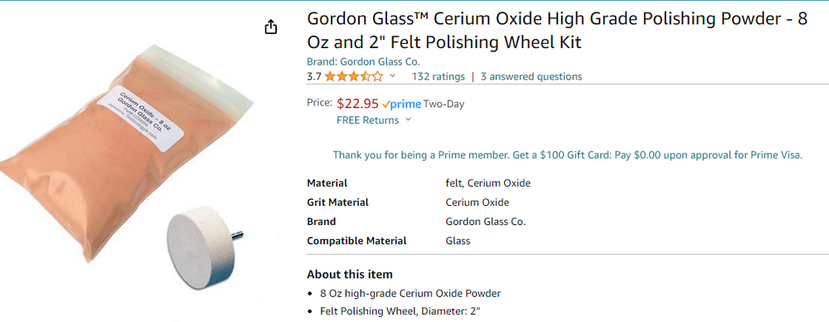Click the product title heading
Viewport: 829px width, 322px height.
click(557, 30)
